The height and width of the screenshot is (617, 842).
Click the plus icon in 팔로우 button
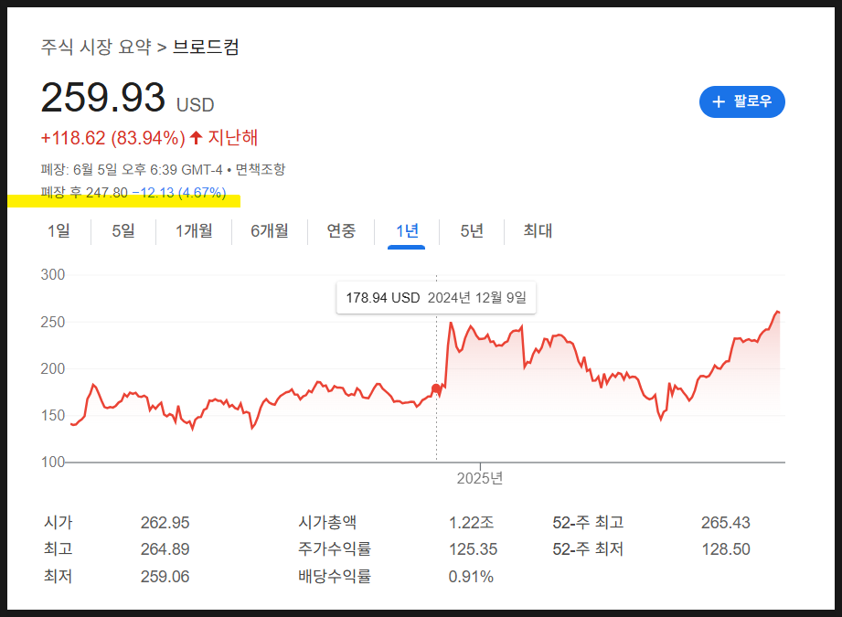[x=719, y=101]
